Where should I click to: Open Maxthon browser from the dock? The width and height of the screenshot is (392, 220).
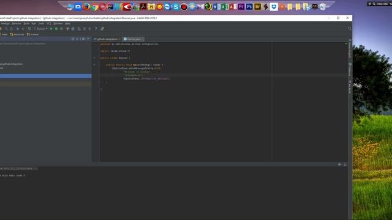click(x=78, y=7)
